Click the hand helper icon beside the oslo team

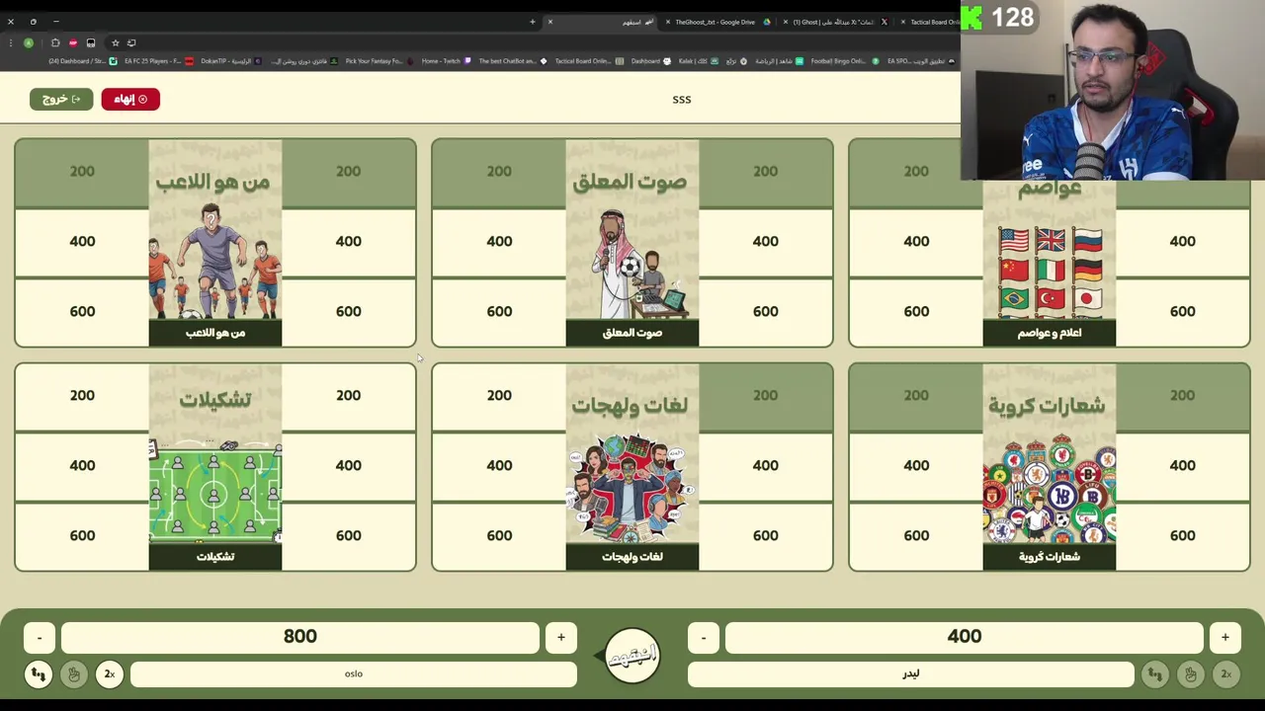[x=73, y=674]
